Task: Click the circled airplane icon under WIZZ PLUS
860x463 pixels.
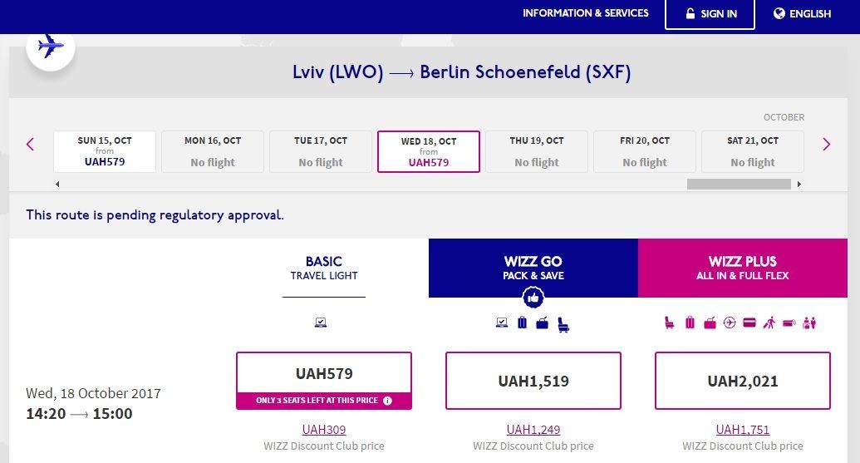Action: [730, 323]
